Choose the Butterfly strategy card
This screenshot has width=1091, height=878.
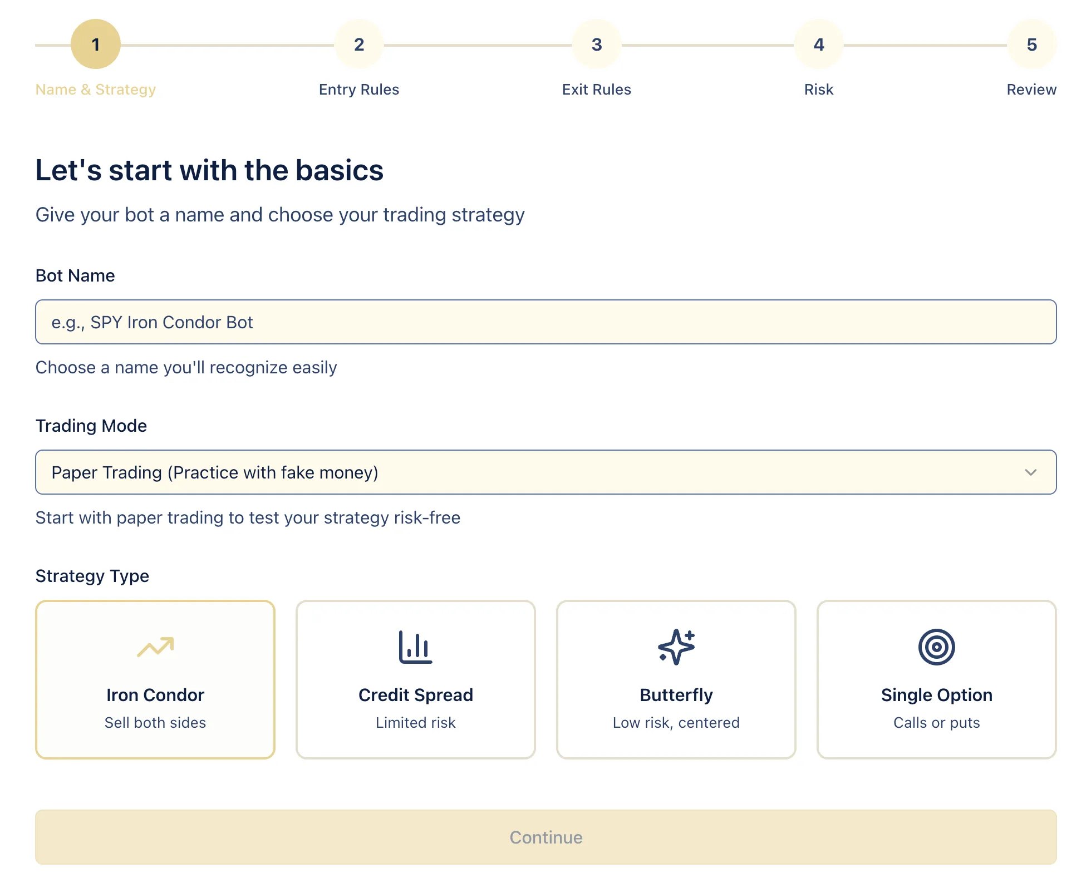coord(676,680)
